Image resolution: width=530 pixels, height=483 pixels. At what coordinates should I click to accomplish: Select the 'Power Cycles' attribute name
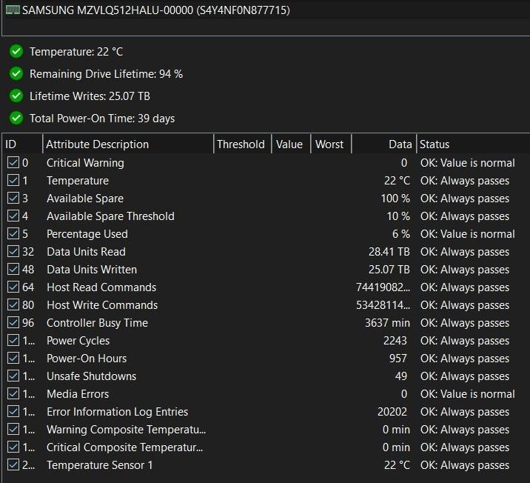click(78, 341)
